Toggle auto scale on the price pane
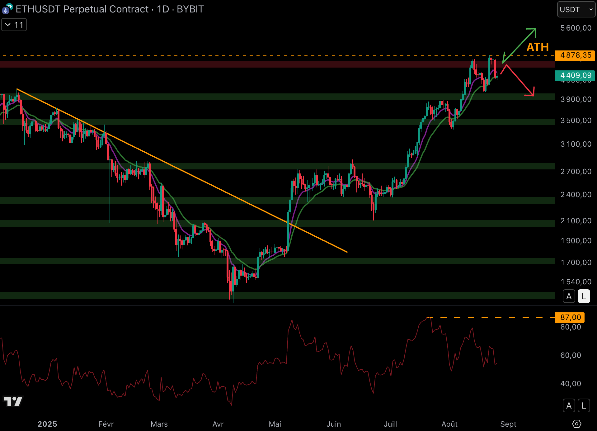Image resolution: width=597 pixels, height=431 pixels. (x=569, y=296)
